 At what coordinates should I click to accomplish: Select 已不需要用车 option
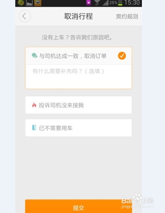tap(79, 128)
